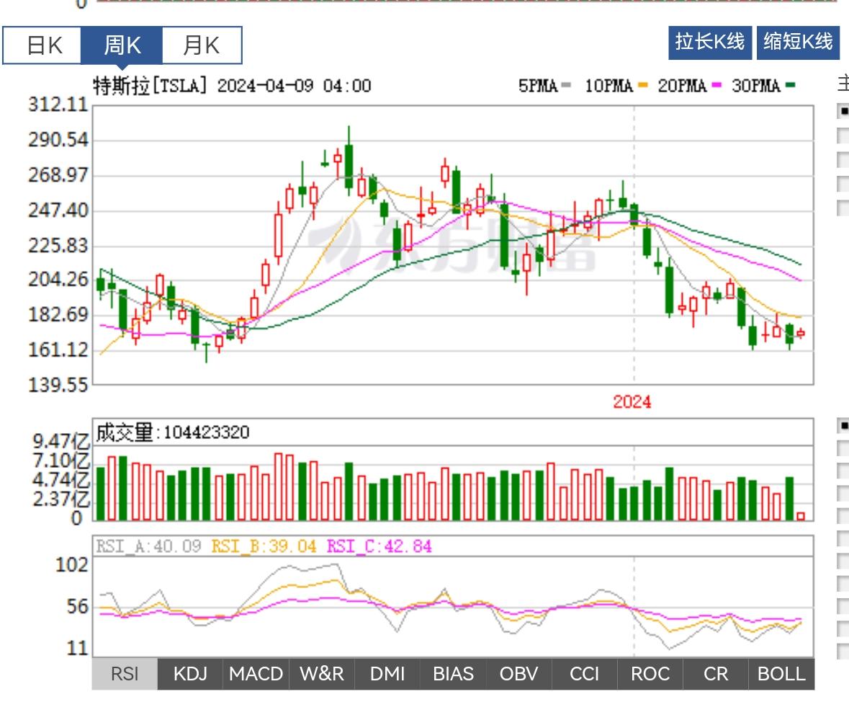Click the 7.10亿 volume axis label
Image resolution: width=849 pixels, height=702 pixels.
point(61,461)
